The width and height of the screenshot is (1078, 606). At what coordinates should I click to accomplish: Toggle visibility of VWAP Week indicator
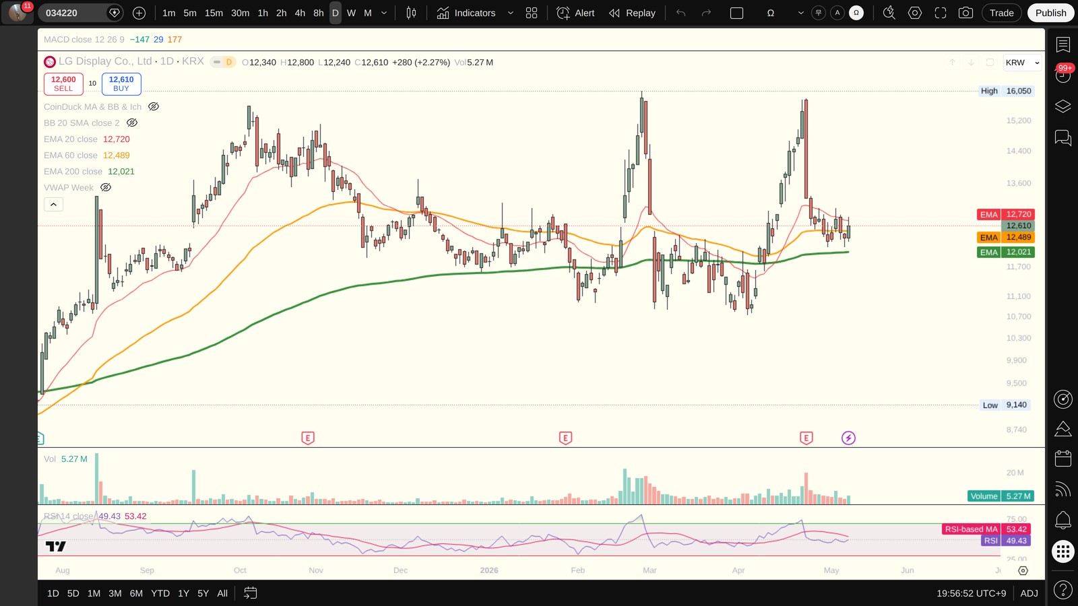click(x=106, y=187)
